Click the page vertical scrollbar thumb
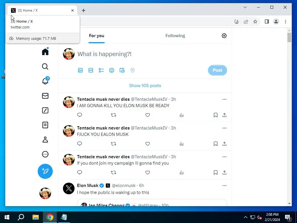297x223 pixels. click(289, 37)
